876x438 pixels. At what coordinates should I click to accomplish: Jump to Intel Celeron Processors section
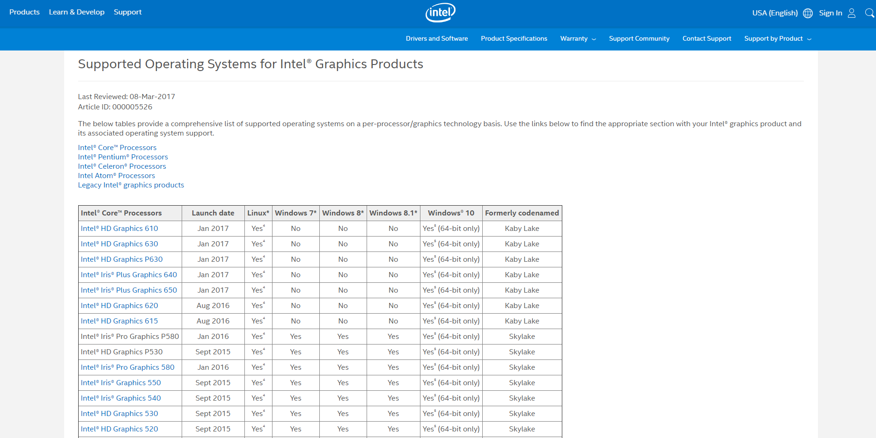122,166
